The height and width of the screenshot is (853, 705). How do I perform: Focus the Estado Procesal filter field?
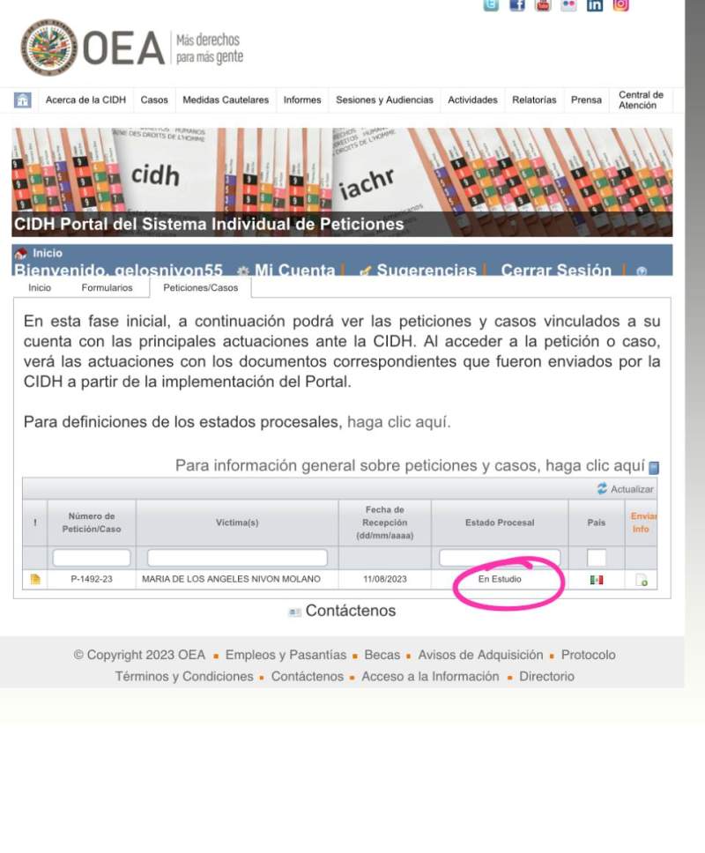point(500,558)
